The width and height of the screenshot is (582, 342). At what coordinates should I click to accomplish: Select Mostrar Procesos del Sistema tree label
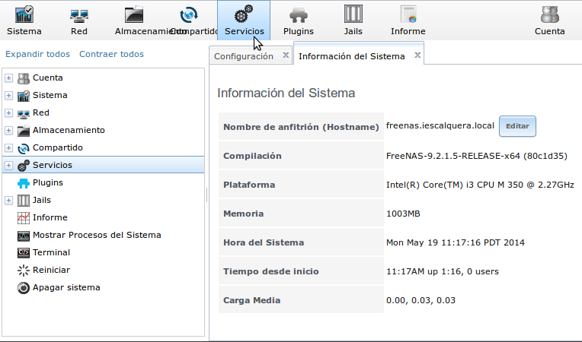tap(97, 235)
